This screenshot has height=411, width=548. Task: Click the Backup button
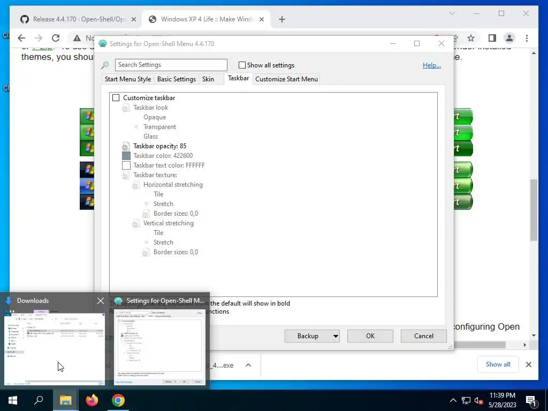pos(308,336)
